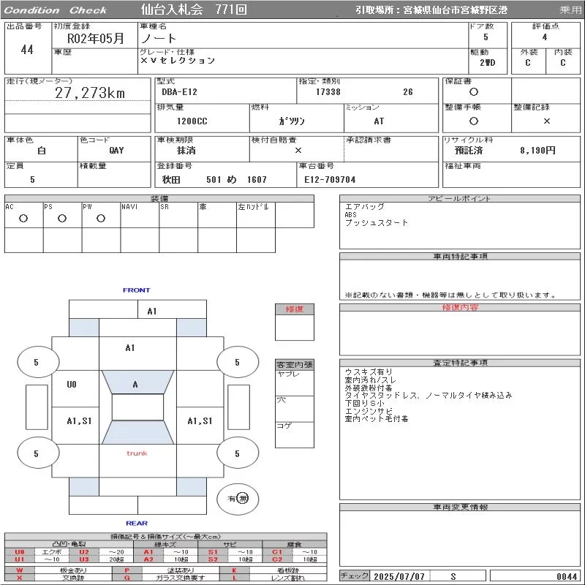The height and width of the screenshot is (585, 585).
Task: Click the 'ヤブレ' interior damage cell
Action: pos(295,383)
